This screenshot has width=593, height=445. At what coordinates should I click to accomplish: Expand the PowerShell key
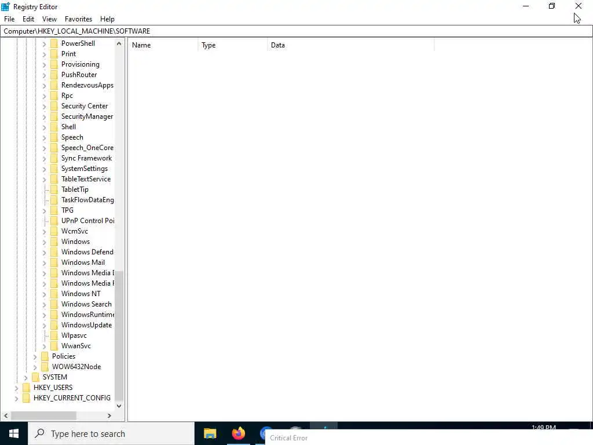pyautogui.click(x=44, y=44)
